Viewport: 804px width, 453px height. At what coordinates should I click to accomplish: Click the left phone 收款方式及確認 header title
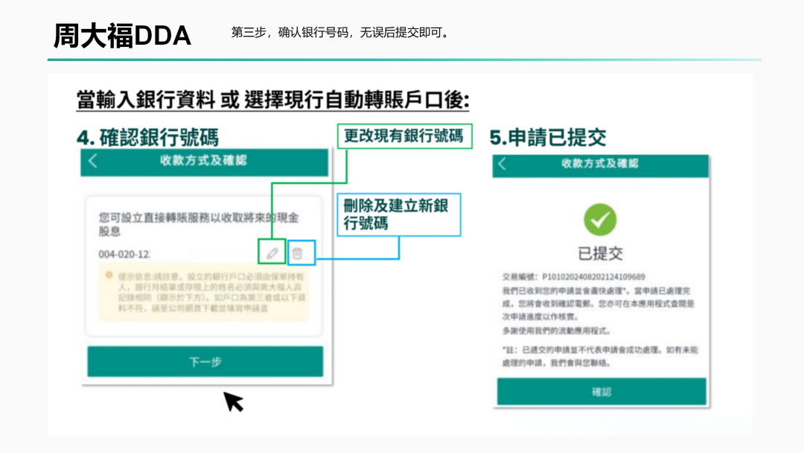pyautogui.click(x=203, y=161)
